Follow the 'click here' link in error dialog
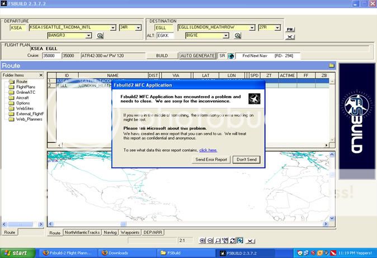 208,150
